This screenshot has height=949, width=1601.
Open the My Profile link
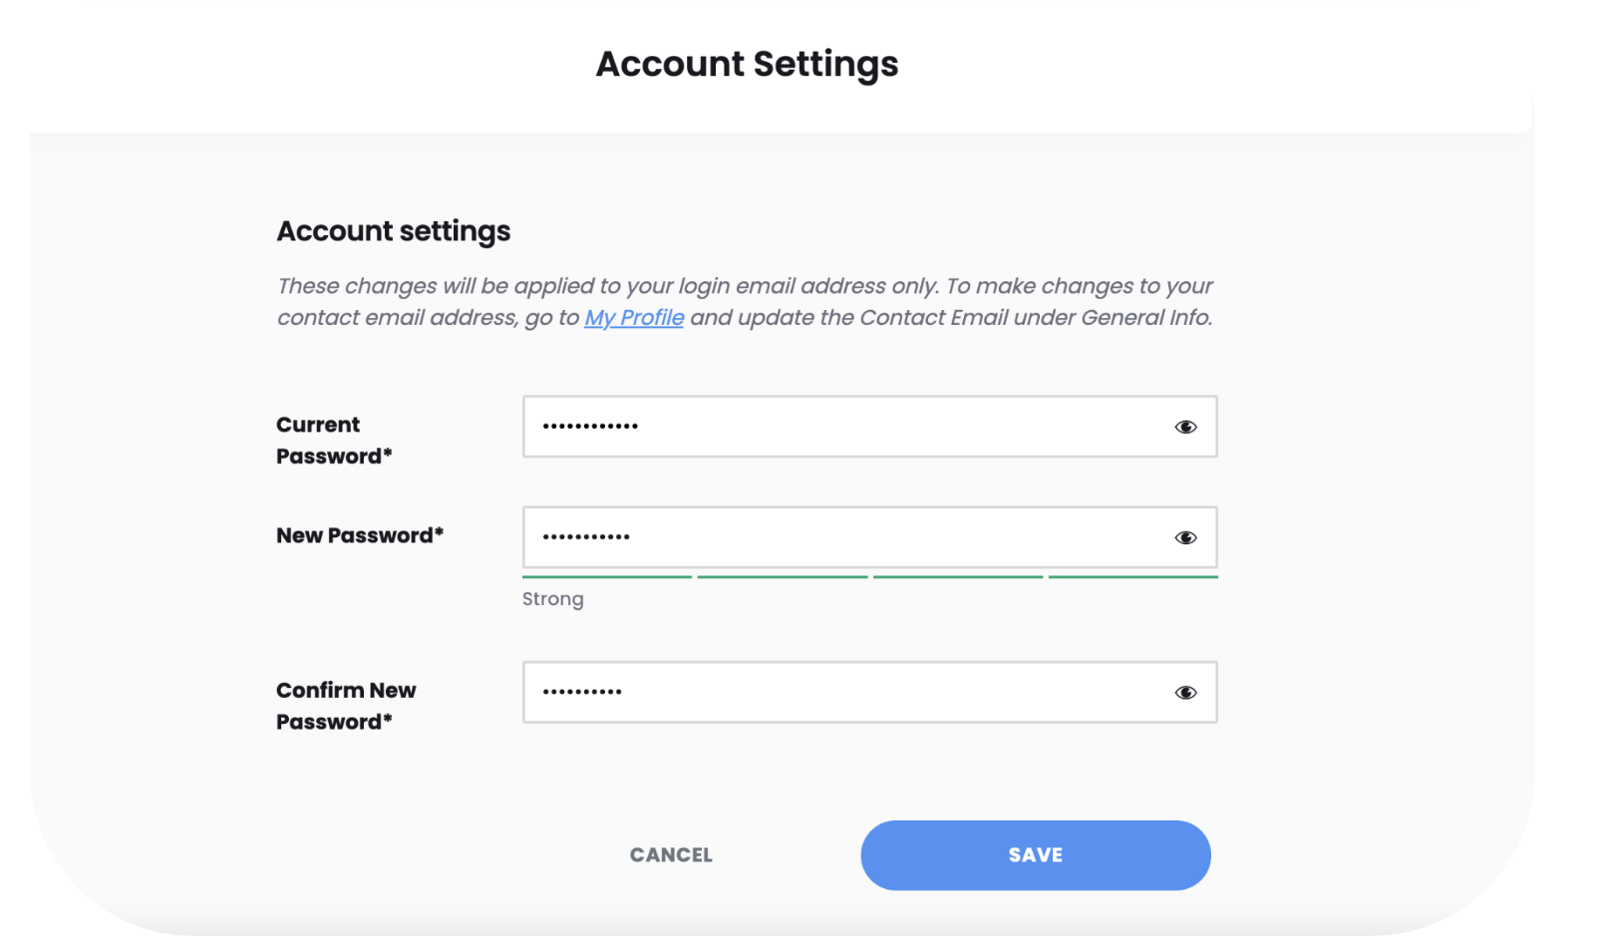pos(634,318)
